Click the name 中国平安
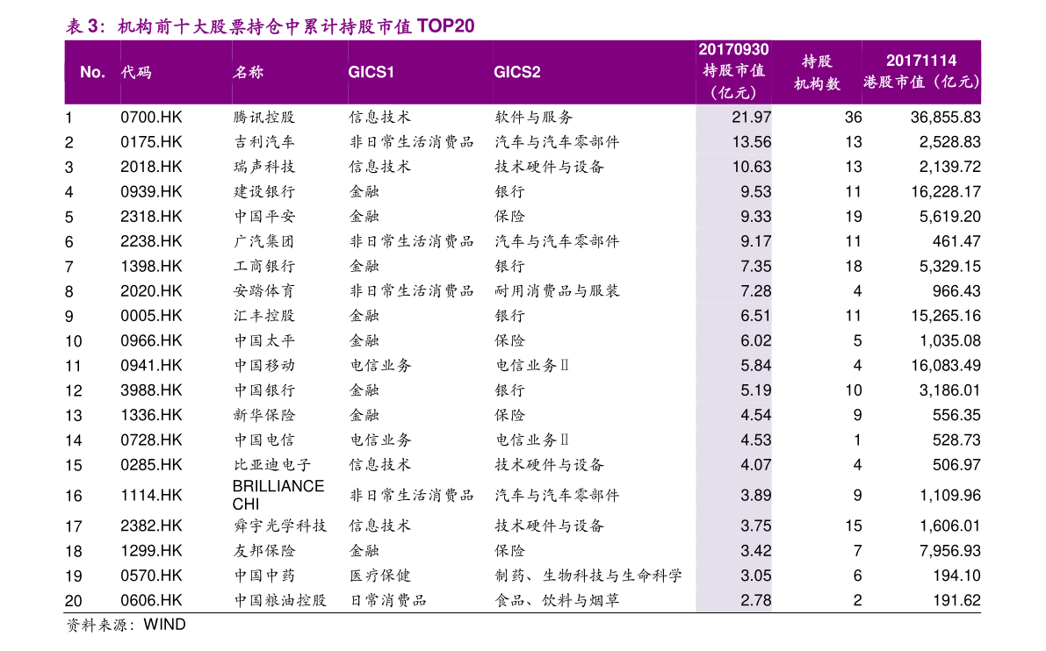Screen dimensions: 1046x651 [x=264, y=217]
